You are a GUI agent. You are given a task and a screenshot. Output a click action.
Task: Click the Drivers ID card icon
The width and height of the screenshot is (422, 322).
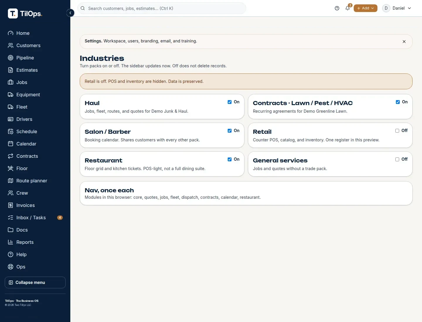(x=11, y=119)
